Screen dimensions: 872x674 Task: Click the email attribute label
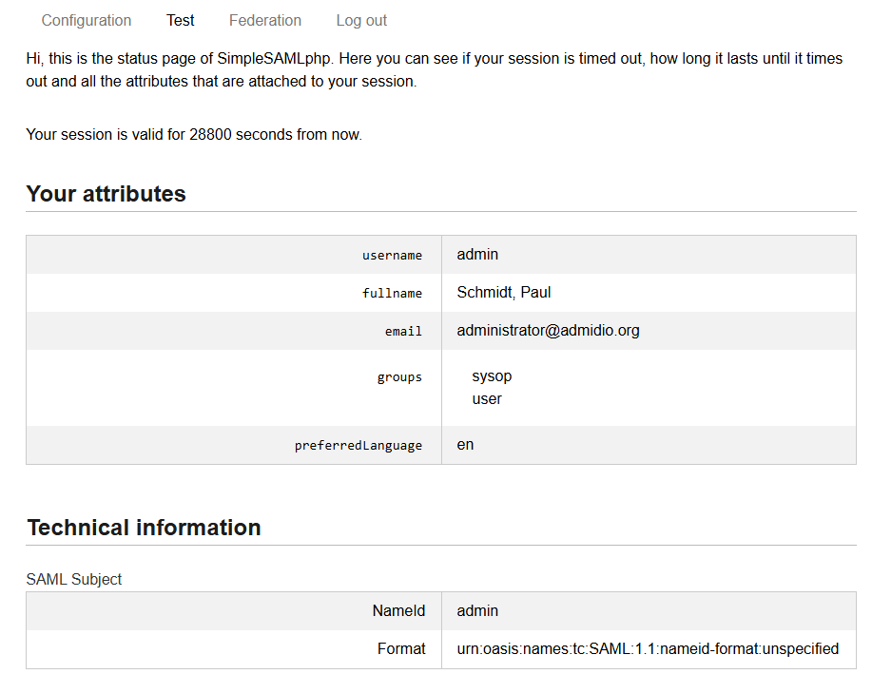tap(403, 332)
